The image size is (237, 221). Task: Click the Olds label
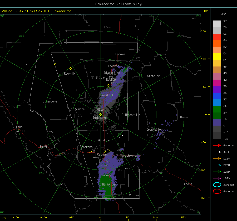click(x=100, y=110)
